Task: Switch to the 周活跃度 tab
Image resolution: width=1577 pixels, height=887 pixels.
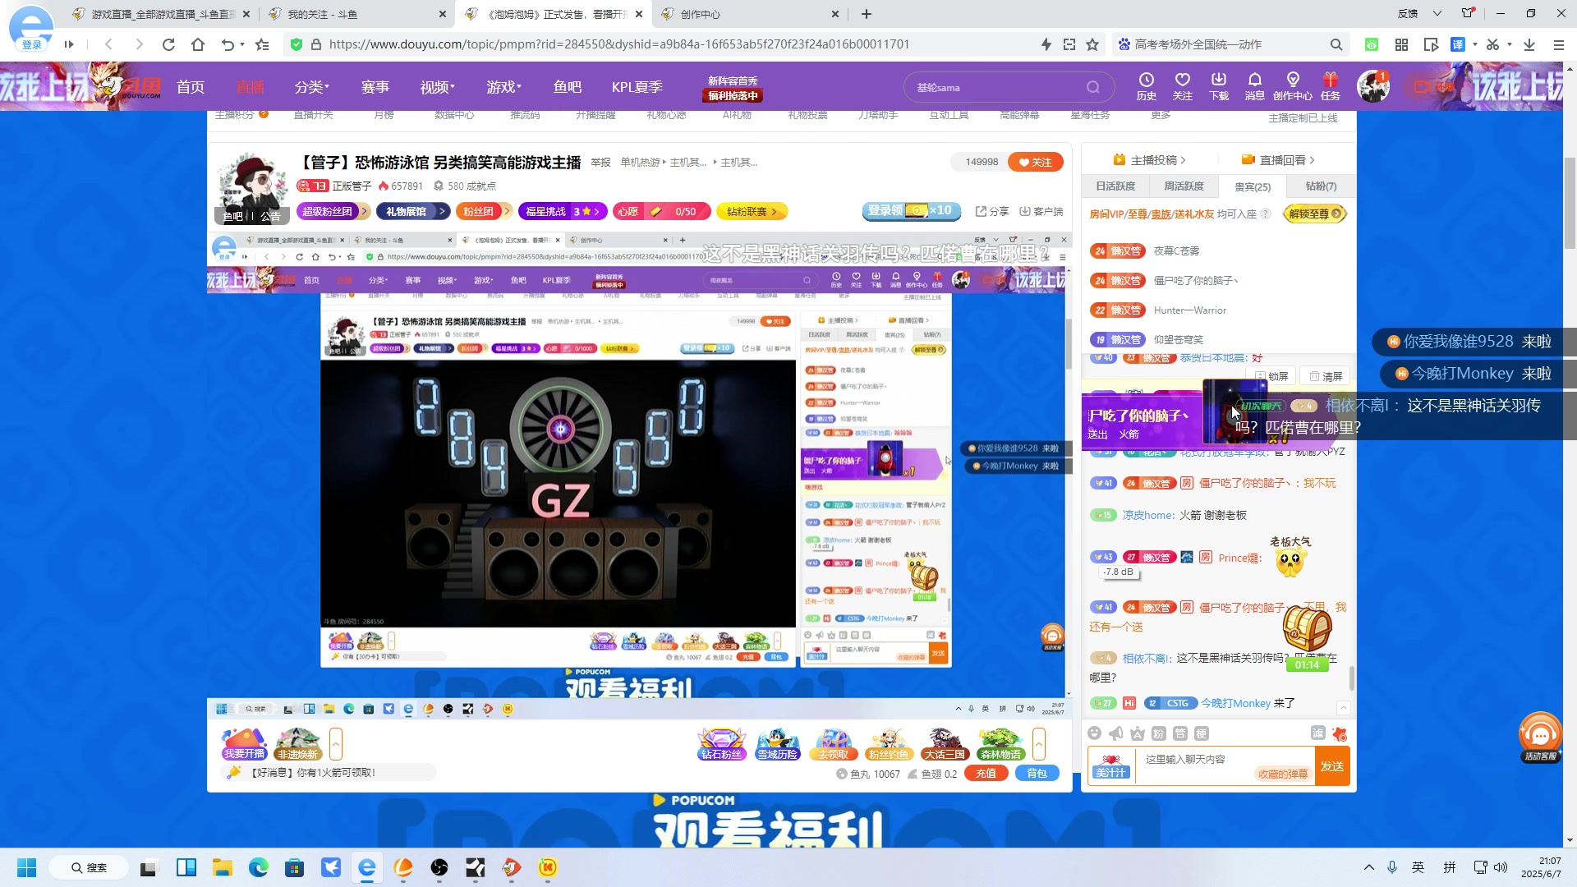Action: point(1184,186)
